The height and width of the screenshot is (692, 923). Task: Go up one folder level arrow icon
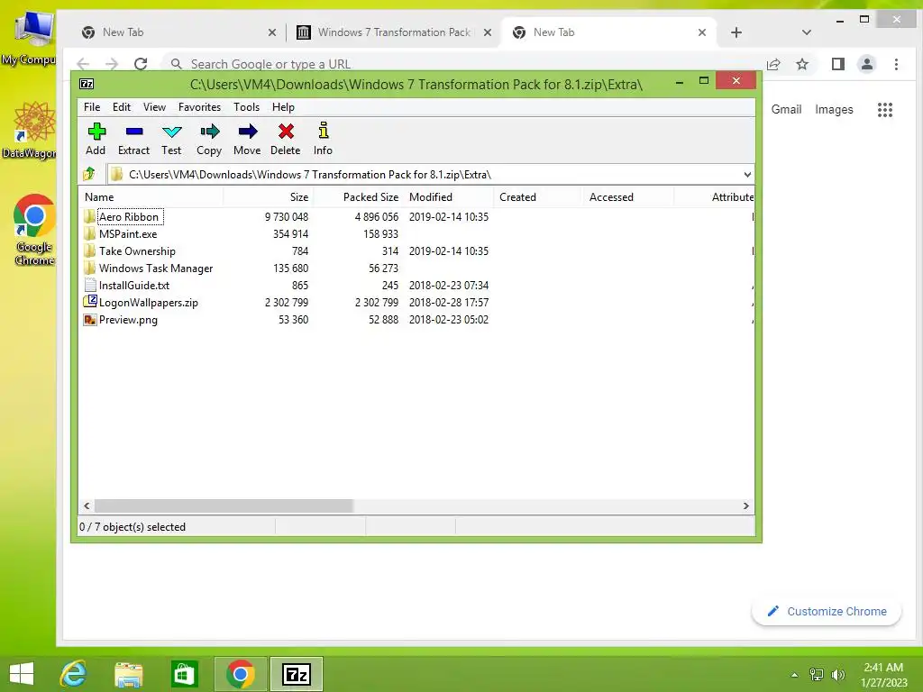pyautogui.click(x=89, y=174)
